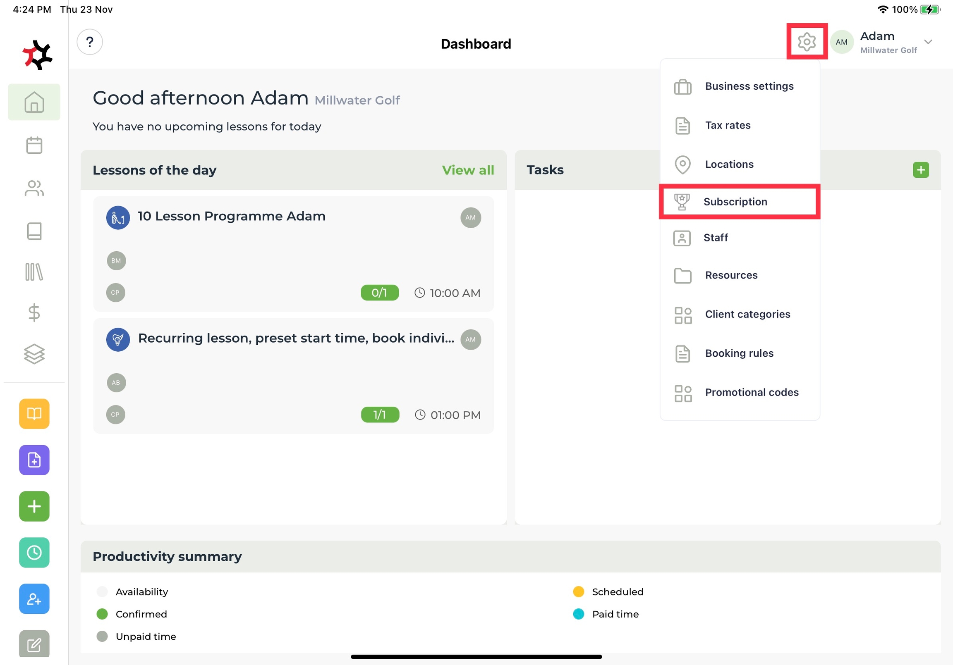
Task: Open the calendar in the sidebar
Action: 34,145
